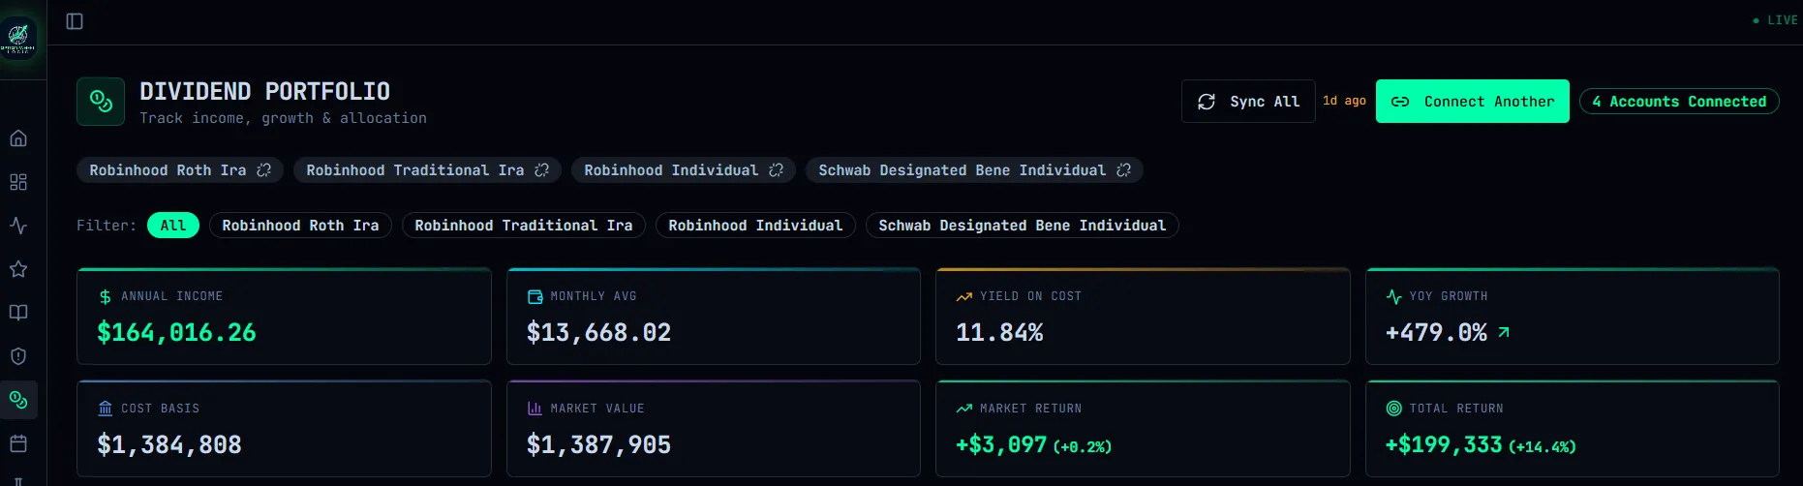Filter by Robinhood Roth Ira
This screenshot has height=486, width=1803.
pos(300,226)
